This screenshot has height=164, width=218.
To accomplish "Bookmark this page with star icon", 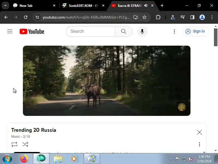I will (x=144, y=17).
